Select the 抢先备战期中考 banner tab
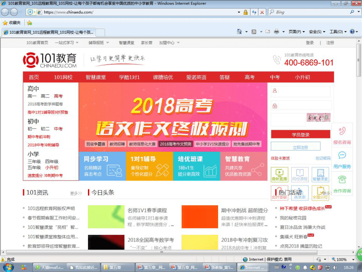 tap(247, 144)
